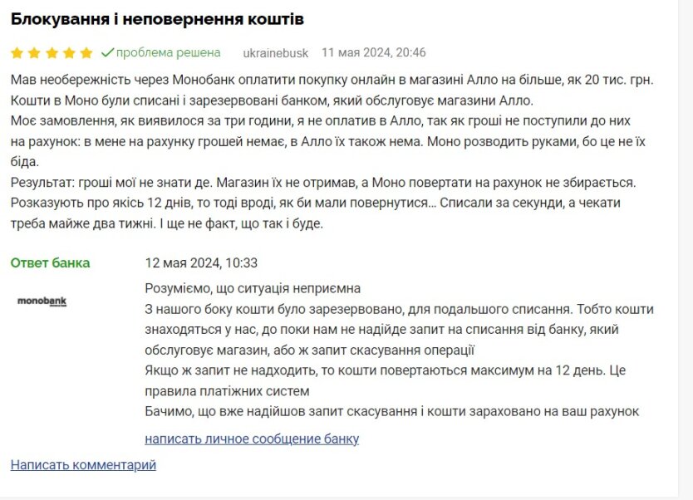Click the fourth yellow rating star

pos(69,53)
